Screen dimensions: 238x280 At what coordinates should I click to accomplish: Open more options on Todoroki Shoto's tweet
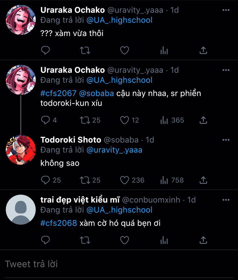[x=226, y=140]
